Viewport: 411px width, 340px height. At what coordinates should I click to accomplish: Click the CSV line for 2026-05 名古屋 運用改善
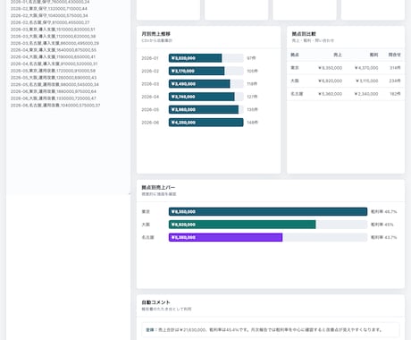coord(55,85)
